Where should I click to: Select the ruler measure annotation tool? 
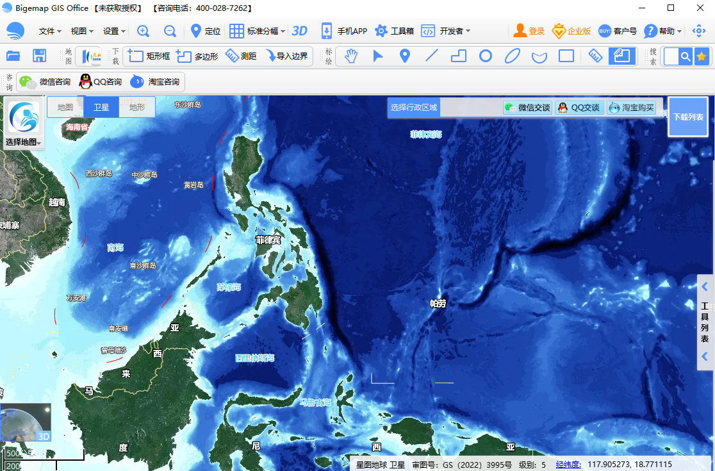[x=595, y=56]
